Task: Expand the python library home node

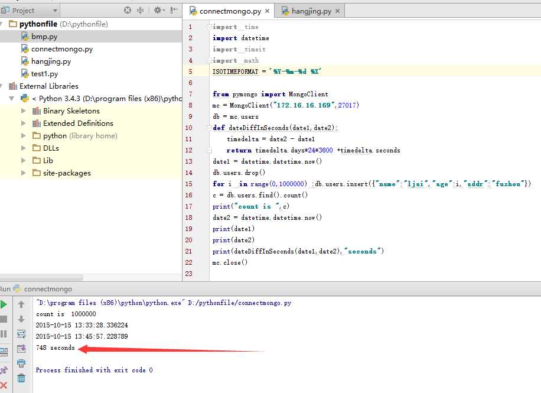Action: pos(24,136)
